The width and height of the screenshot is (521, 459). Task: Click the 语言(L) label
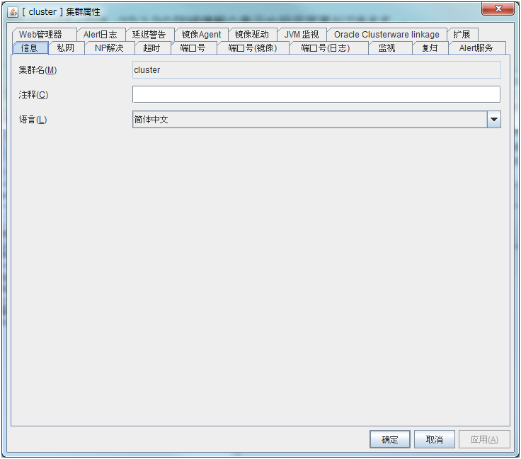pyautogui.click(x=33, y=119)
